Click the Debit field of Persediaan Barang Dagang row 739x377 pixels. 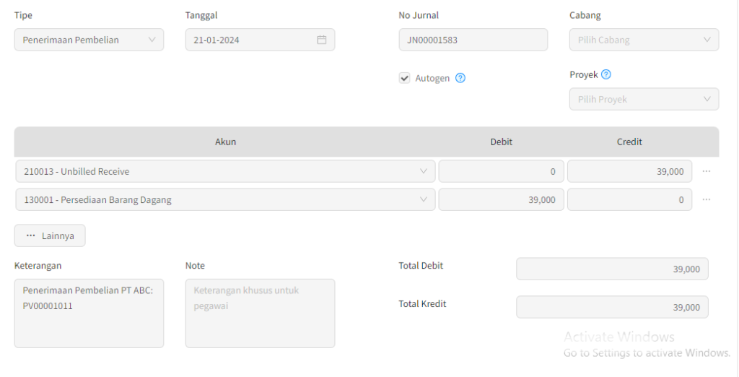point(501,200)
